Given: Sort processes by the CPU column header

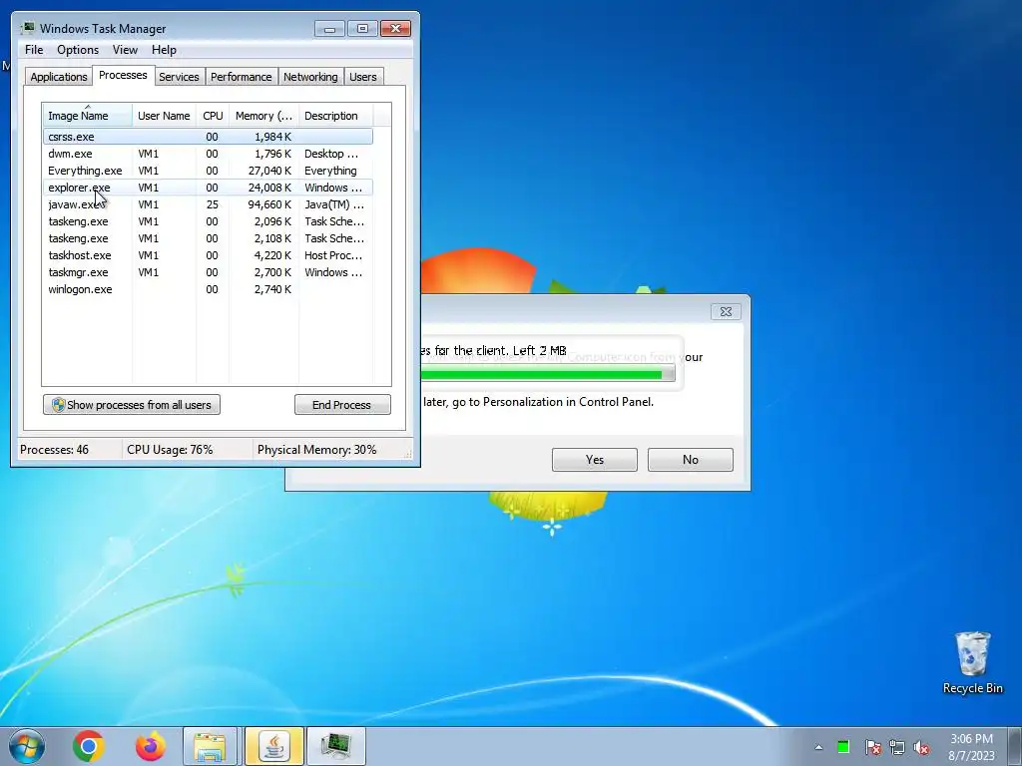Looking at the screenshot, I should pos(213,116).
